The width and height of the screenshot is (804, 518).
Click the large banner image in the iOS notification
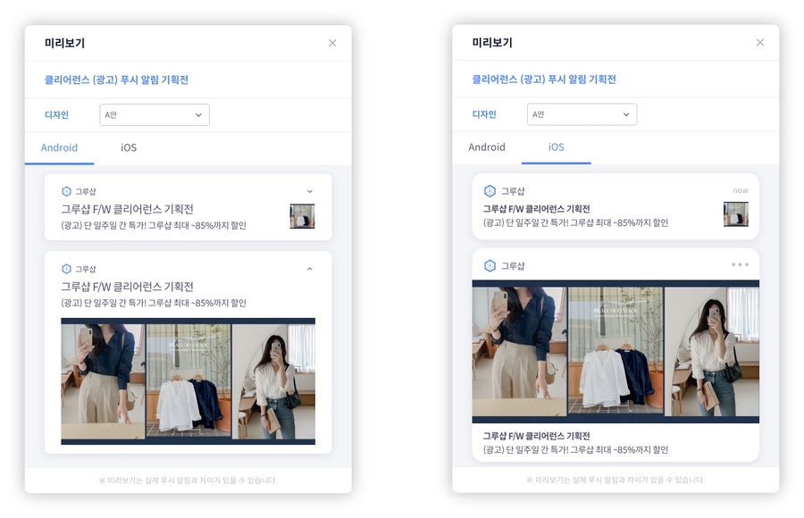[616, 352]
